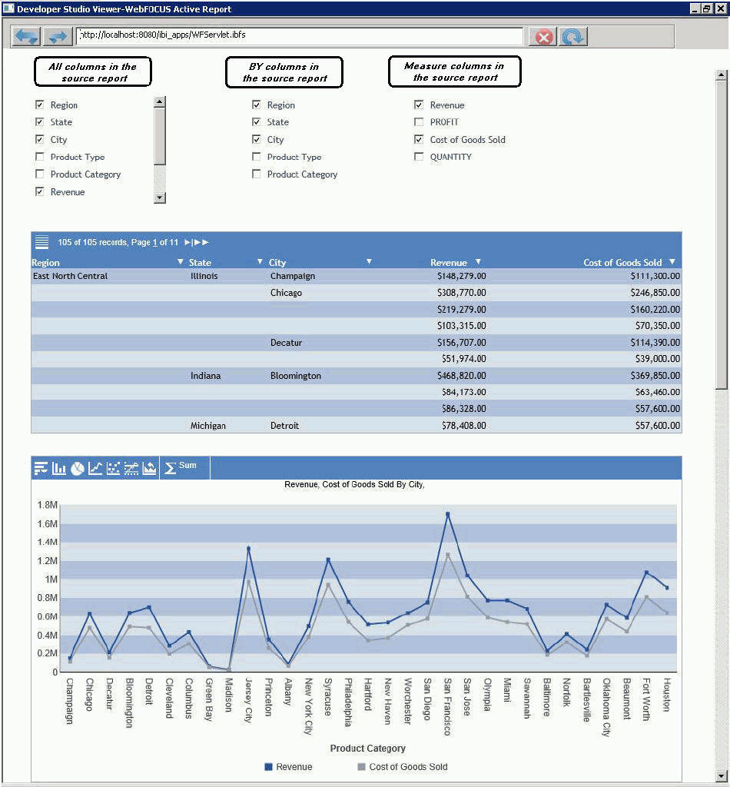Click the Revenue data point for San Francisco
The width and height of the screenshot is (730, 787).
447,514
